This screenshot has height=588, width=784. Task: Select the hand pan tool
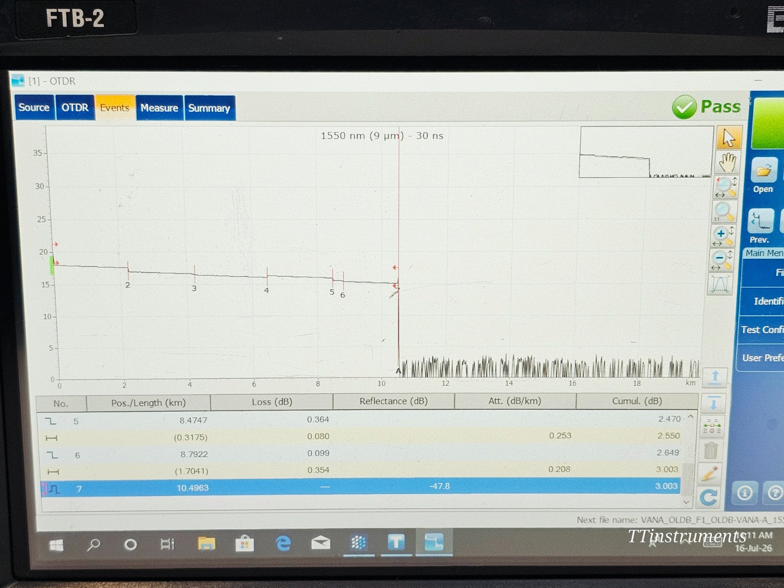coord(729,162)
